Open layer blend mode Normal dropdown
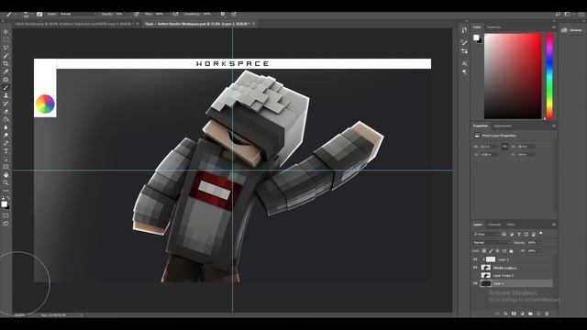Viewport: 587px width, 330px height. coord(492,242)
